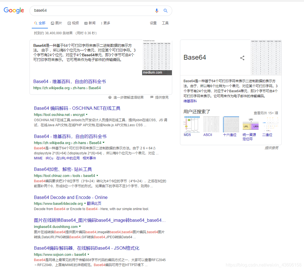Open Base64 编码解码 OSCHINA.NET在线工具 result
Image resolution: width=304 pixels, height=270 pixels.
tap(77, 108)
